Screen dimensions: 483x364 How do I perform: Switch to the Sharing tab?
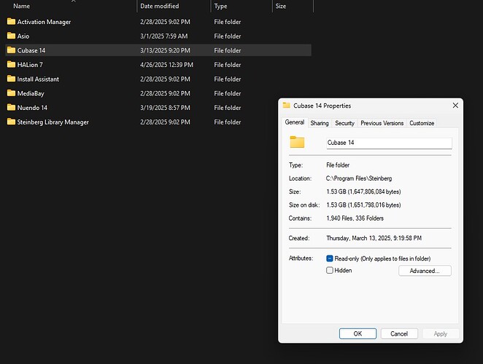[x=320, y=123]
